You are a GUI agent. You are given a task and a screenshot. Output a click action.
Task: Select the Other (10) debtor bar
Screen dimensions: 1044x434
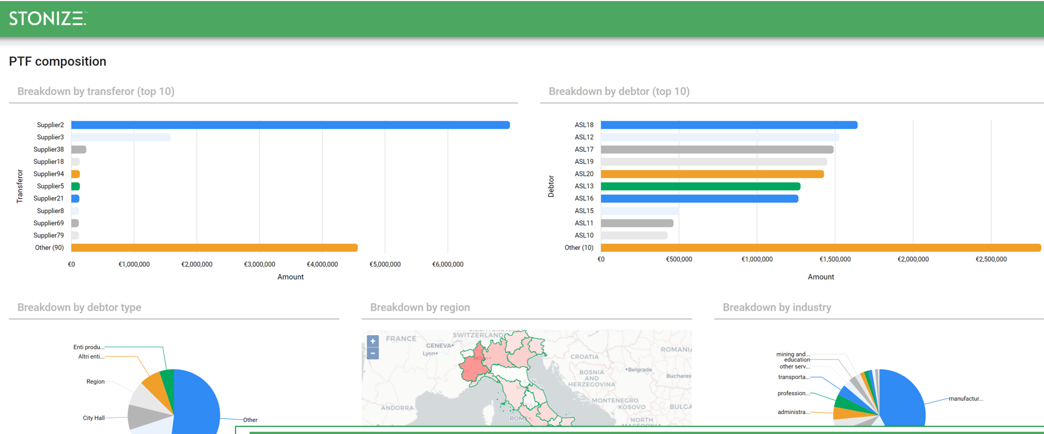click(821, 248)
